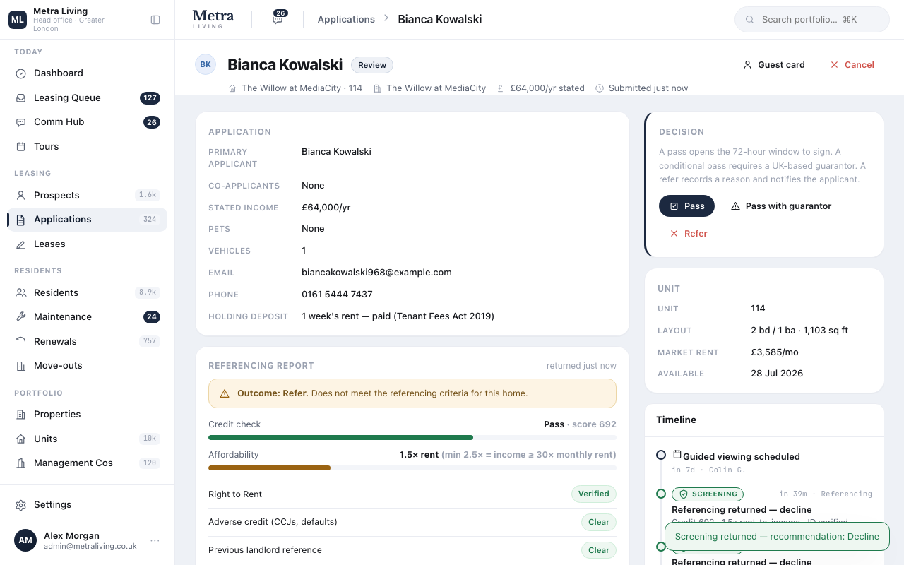Open the messages icon with 26 badge
904x565 pixels.
pos(278,19)
